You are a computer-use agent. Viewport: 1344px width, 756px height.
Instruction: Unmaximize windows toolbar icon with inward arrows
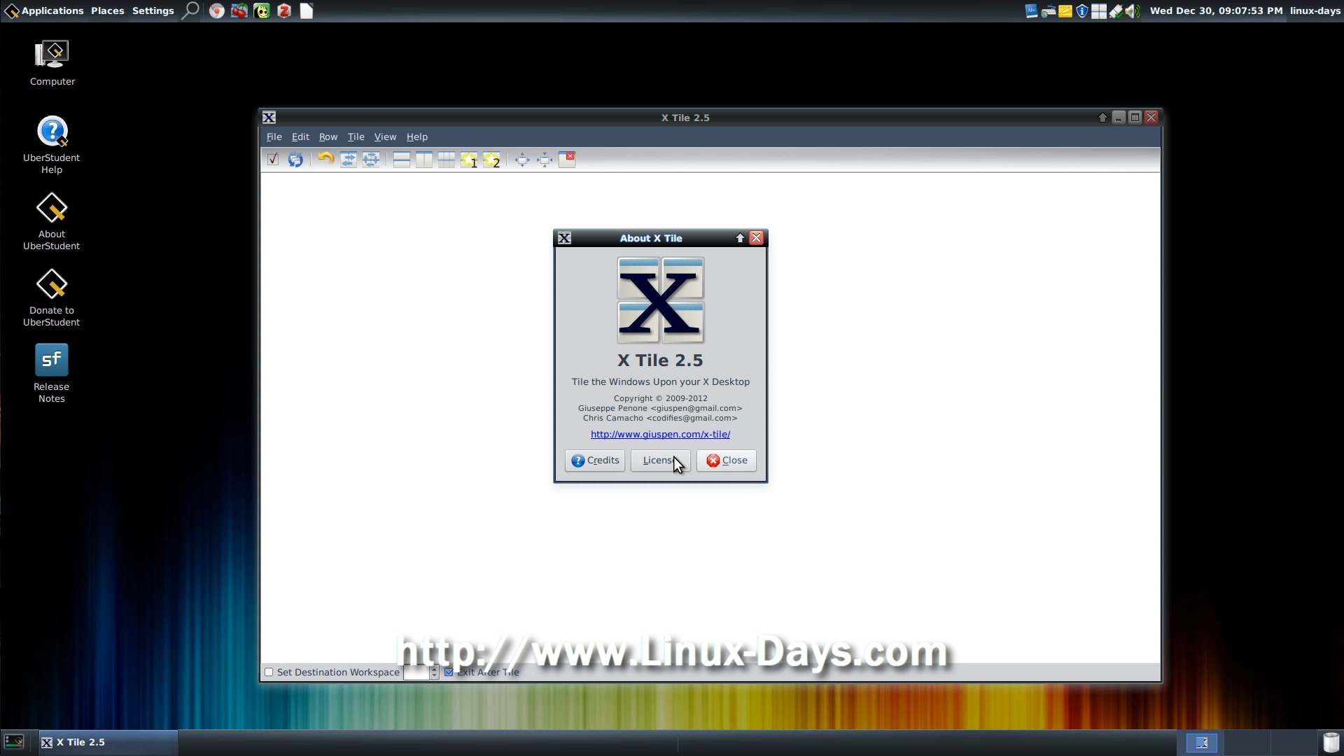tap(545, 160)
